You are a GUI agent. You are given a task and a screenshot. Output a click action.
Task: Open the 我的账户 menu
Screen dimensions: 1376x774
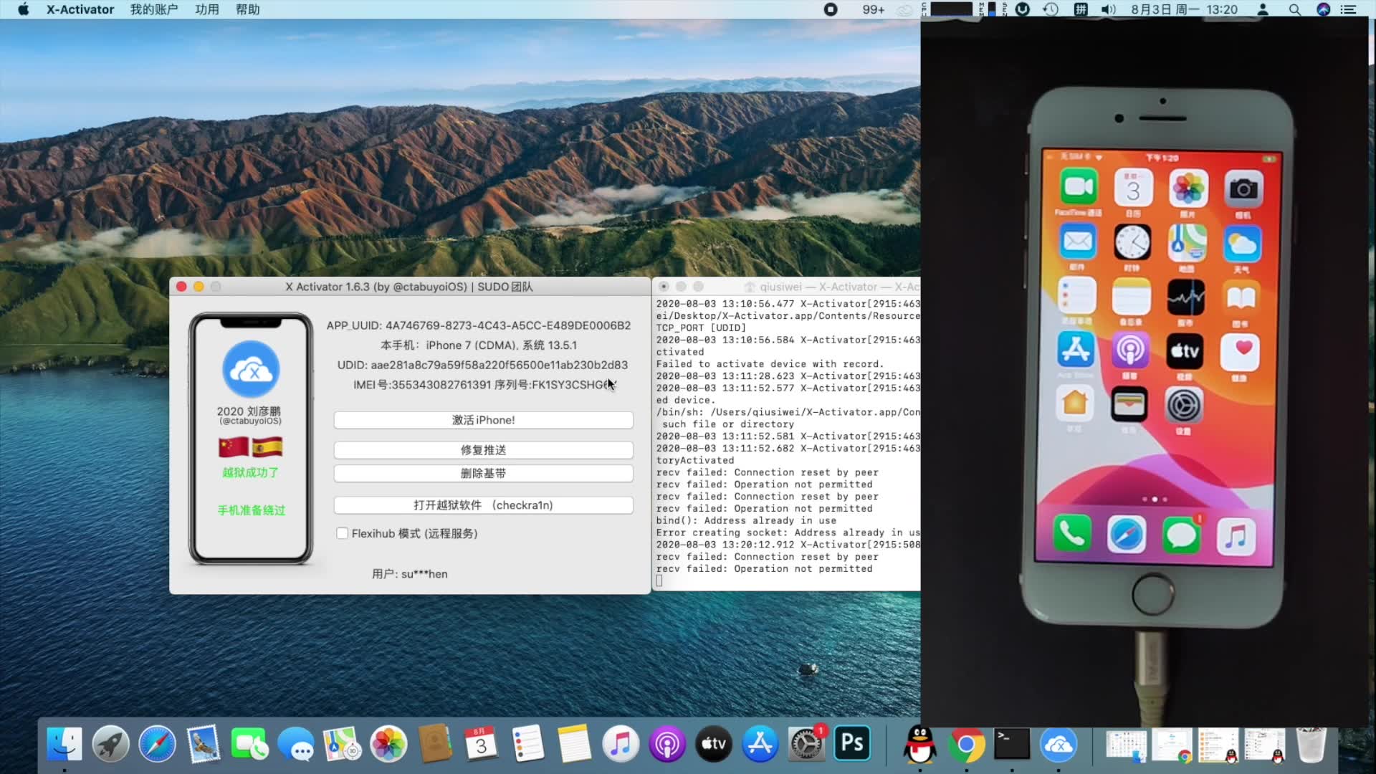click(x=154, y=9)
